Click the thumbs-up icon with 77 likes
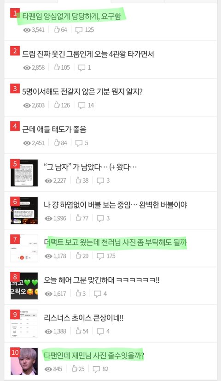The height and width of the screenshot is (381, 221). [x=78, y=218]
